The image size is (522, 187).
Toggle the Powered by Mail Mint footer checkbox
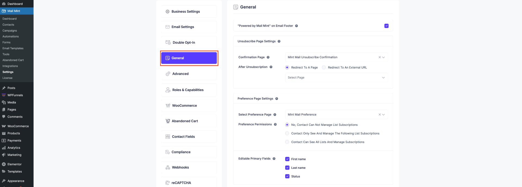tap(386, 26)
